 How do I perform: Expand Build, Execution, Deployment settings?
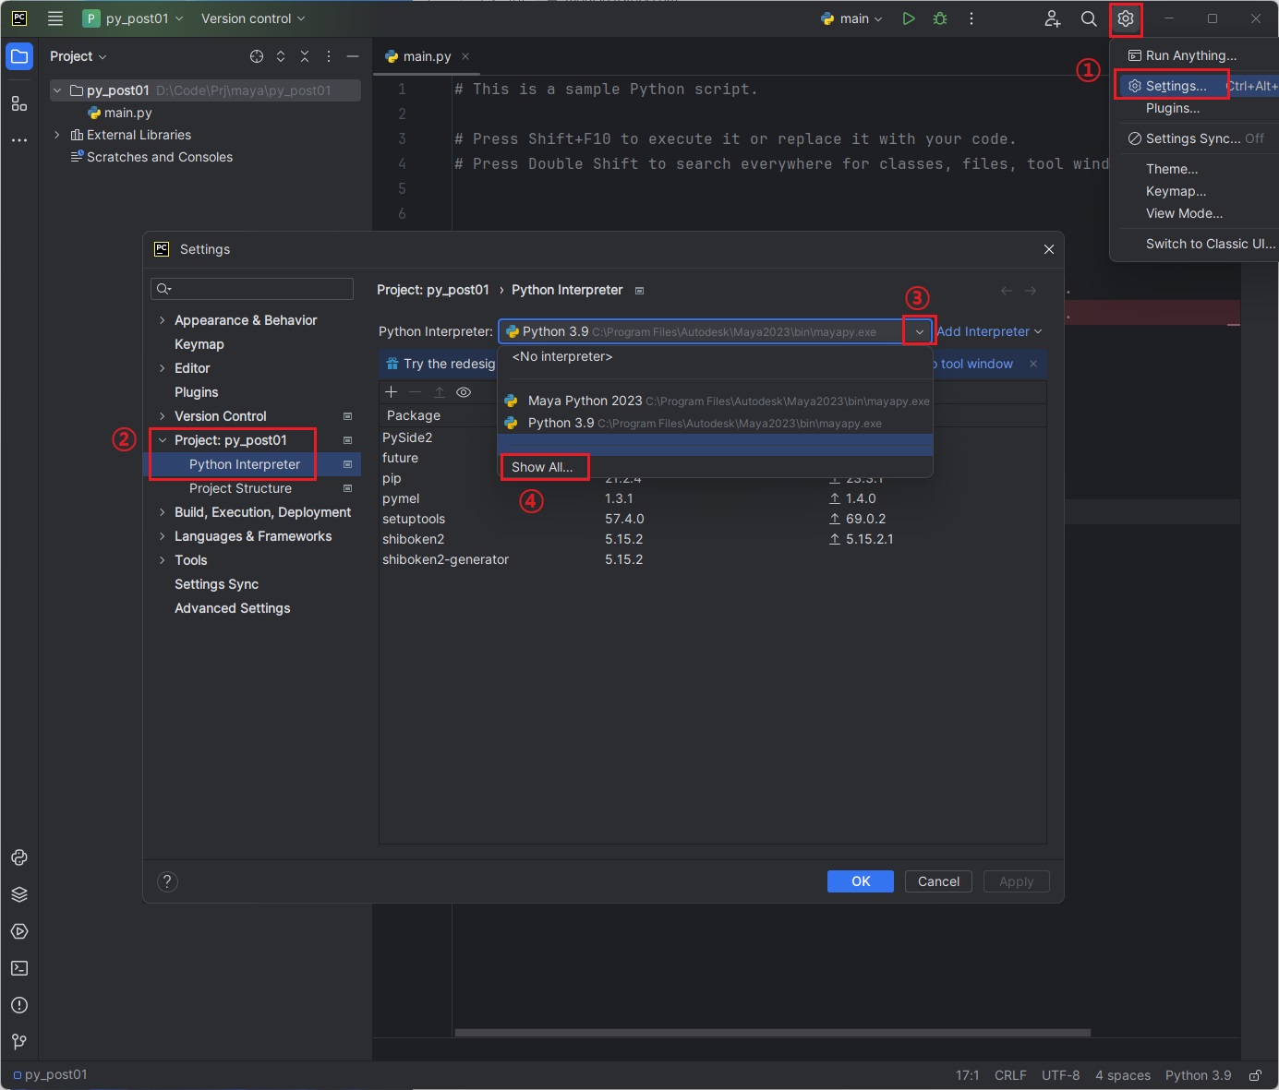[163, 512]
